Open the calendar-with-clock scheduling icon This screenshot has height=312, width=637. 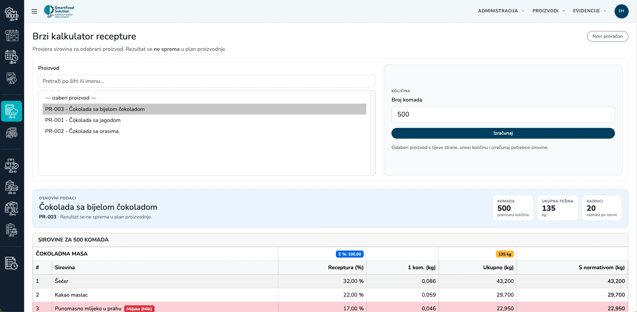[x=12, y=57]
